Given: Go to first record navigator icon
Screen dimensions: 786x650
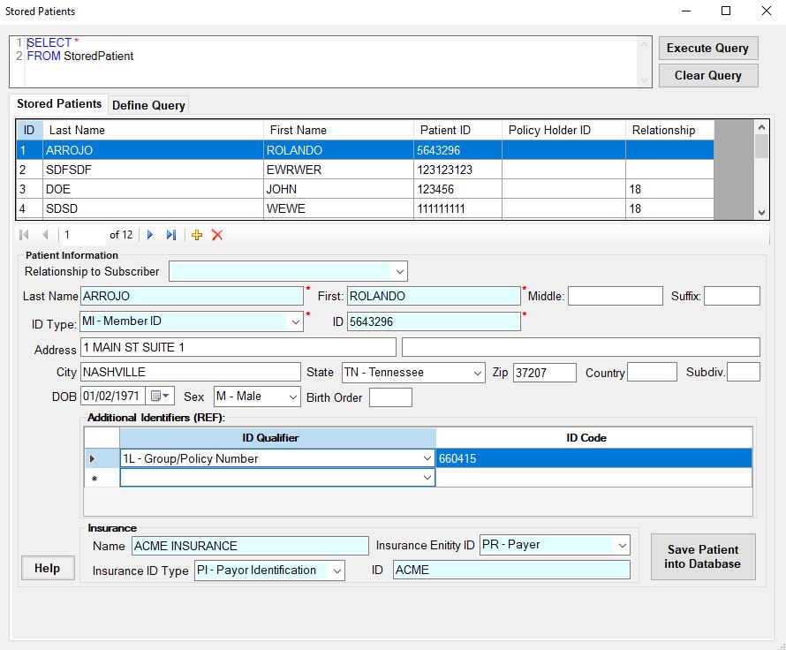Looking at the screenshot, I should pyautogui.click(x=24, y=235).
